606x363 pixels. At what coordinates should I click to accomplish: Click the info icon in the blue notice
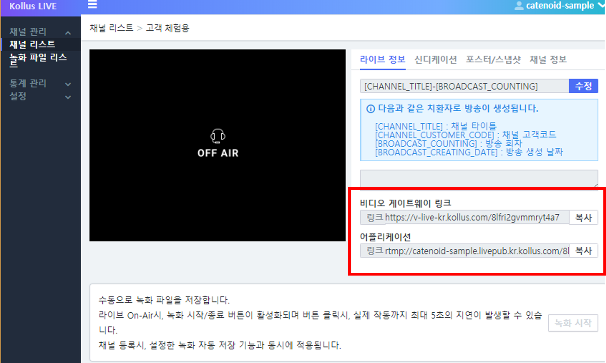pos(371,109)
